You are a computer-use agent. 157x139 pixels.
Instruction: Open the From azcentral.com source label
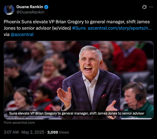coord(19,123)
